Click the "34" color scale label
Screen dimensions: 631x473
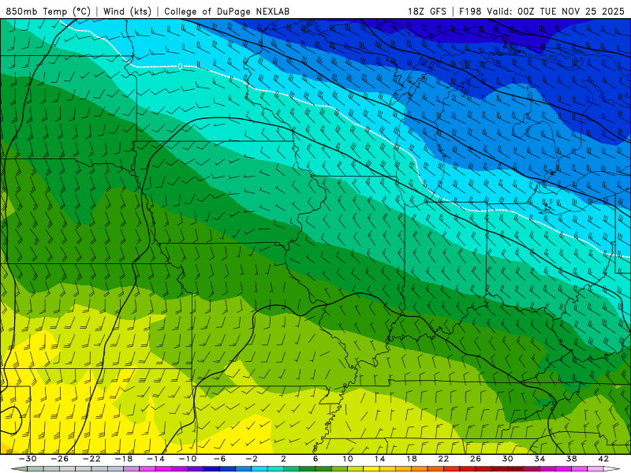(x=540, y=459)
